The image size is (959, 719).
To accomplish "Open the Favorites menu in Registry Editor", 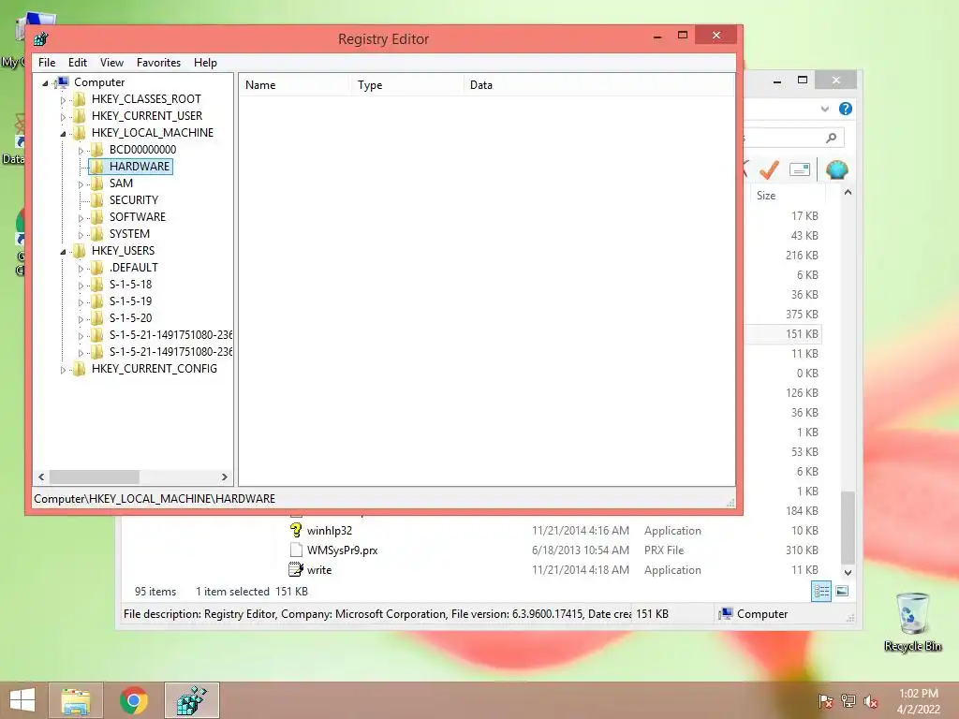I will [x=158, y=63].
